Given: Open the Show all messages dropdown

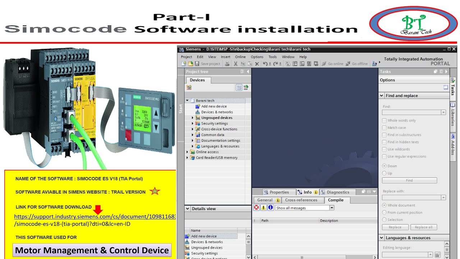Looking at the screenshot, I should pyautogui.click(x=332, y=208).
